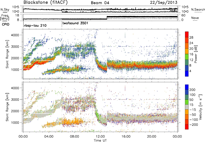
Task: Click the 'Blackstone (fitACF)' plot title
Action: tap(46, 2)
